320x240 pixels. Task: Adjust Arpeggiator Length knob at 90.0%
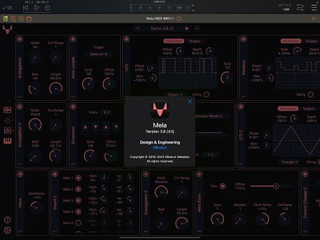click(x=55, y=89)
